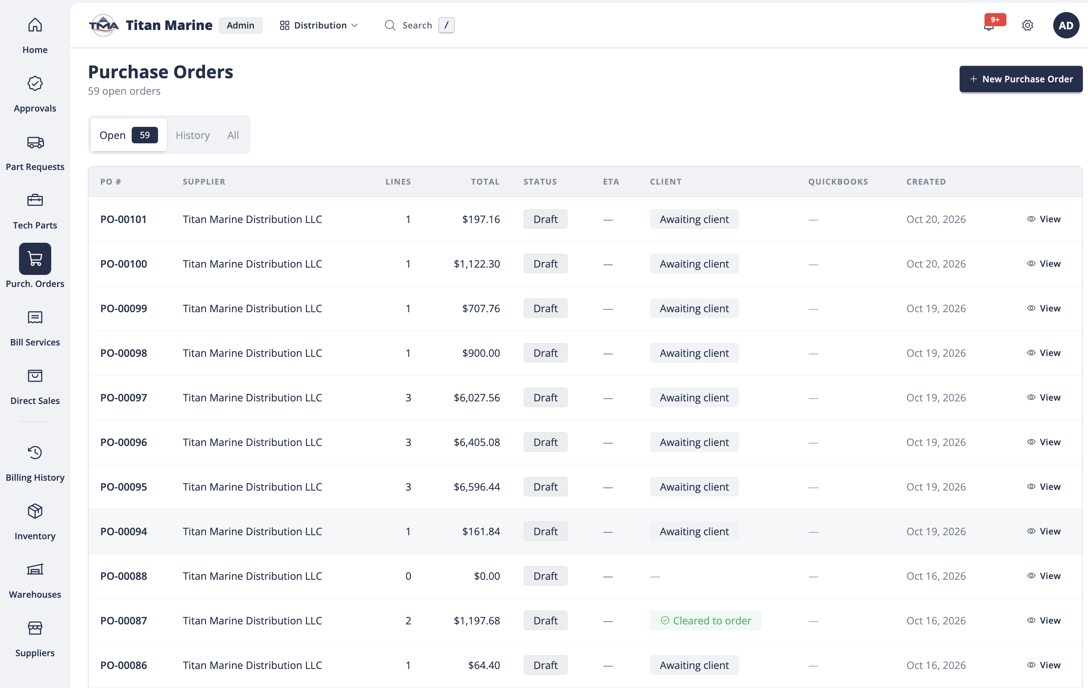
Task: Open the Suppliers storefront icon
Action: tap(35, 628)
